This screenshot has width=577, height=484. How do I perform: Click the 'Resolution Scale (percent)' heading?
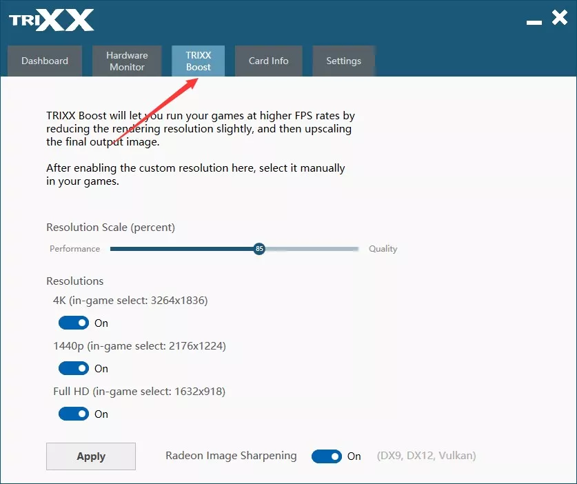[111, 228]
